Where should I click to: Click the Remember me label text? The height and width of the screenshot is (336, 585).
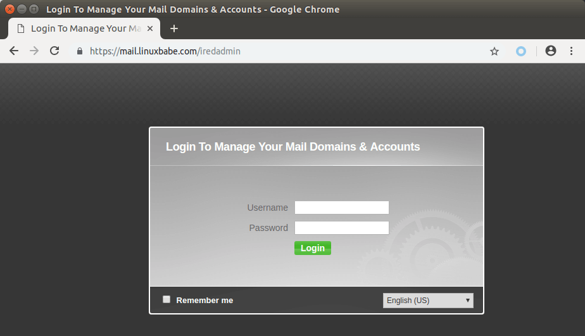click(204, 301)
